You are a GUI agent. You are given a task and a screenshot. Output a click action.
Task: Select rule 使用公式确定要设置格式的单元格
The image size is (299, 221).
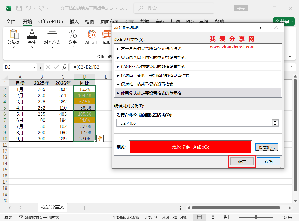(198, 93)
